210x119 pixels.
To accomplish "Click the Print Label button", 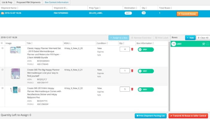I will (162, 38).
